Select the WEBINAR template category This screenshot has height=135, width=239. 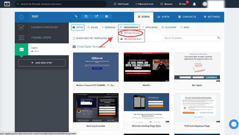108,27
